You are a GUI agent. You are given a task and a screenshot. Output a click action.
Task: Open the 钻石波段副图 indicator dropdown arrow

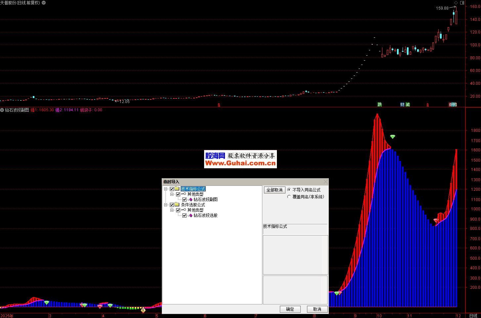[x=2, y=110]
